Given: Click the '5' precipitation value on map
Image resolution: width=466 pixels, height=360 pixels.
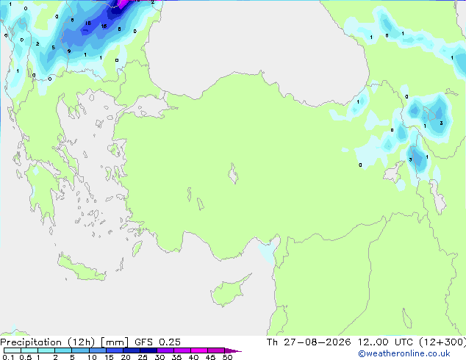Looking at the screenshot, I should 53,48.
